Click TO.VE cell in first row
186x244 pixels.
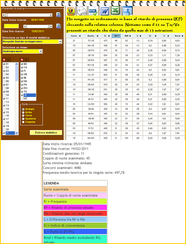(91, 41)
